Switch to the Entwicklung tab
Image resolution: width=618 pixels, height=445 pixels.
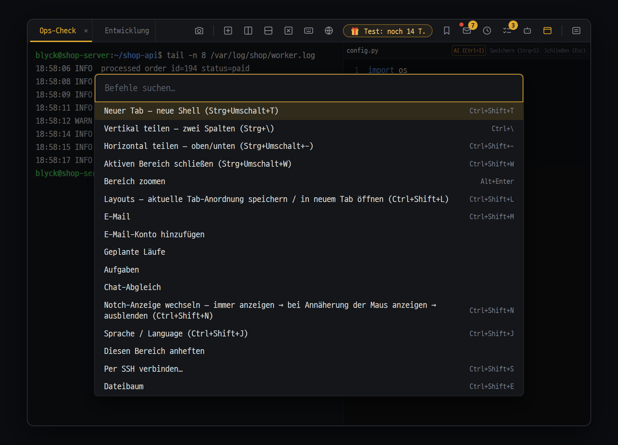[x=127, y=31]
